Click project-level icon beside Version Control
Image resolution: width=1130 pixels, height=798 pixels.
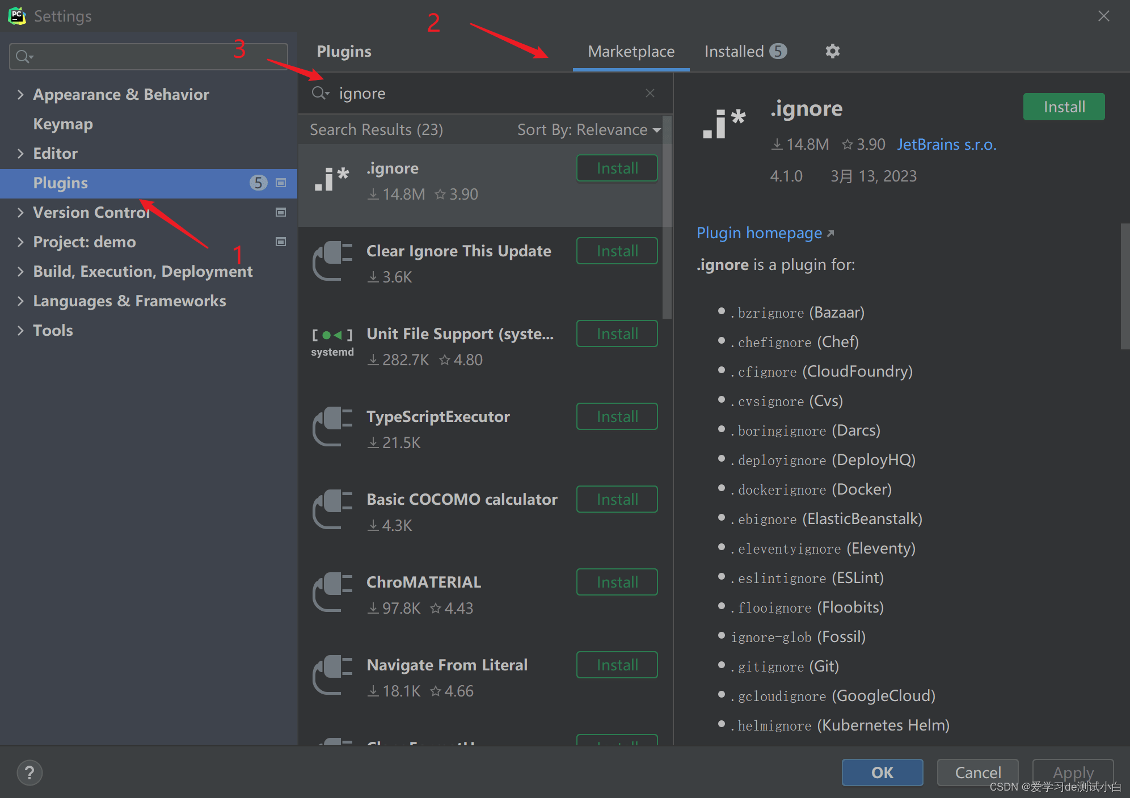(280, 212)
